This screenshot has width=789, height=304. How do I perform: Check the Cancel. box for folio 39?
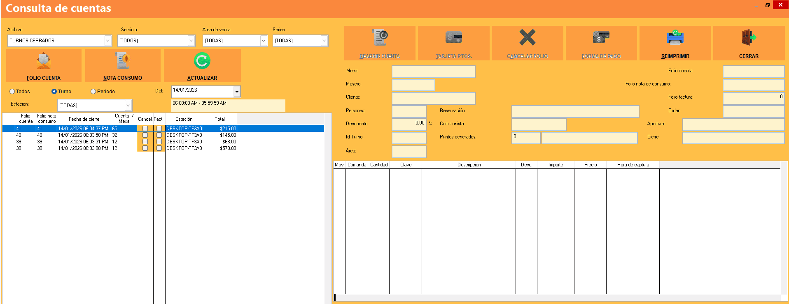tap(145, 142)
